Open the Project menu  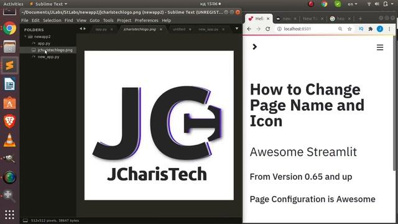(x=124, y=21)
